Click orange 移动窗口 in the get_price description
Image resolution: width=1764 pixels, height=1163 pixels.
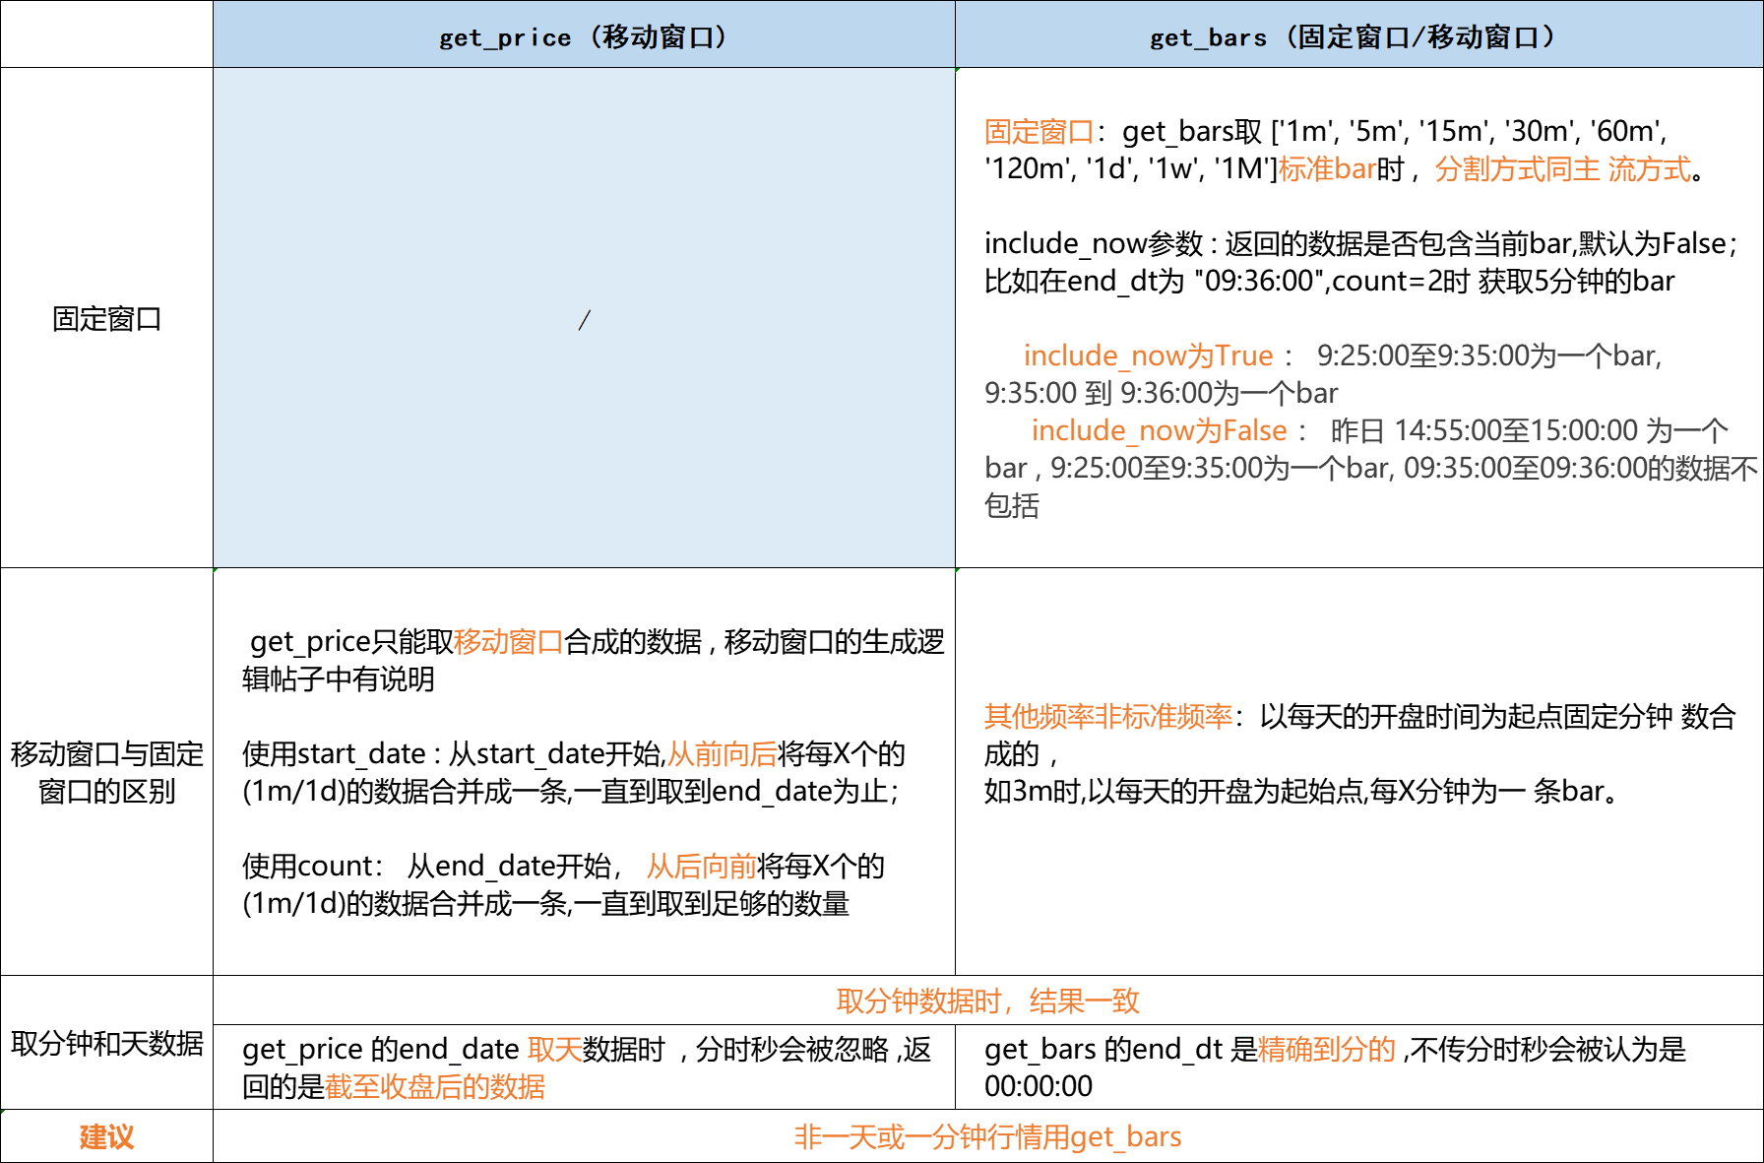pyautogui.click(x=508, y=642)
